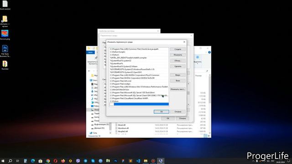
Task: Select the SQL Server 150 Tools Binn entry
Action: (x=139, y=92)
